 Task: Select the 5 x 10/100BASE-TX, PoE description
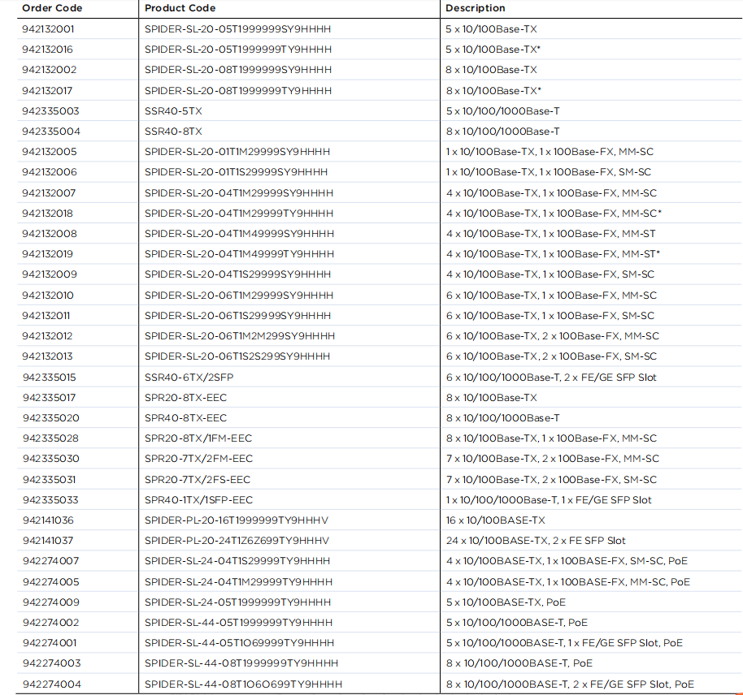coord(506,602)
